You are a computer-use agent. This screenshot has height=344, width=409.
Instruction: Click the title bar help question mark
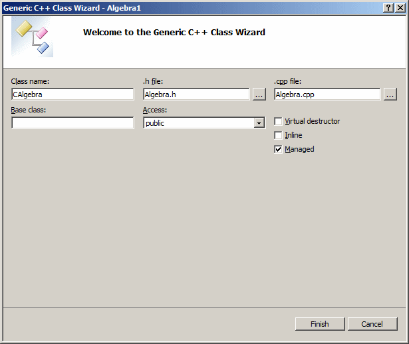click(388, 8)
